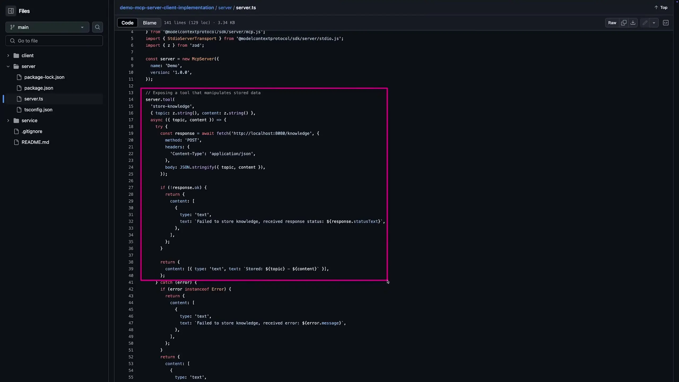Collapse the server folder chevron
This screenshot has height=382, width=679.
pos(8,66)
